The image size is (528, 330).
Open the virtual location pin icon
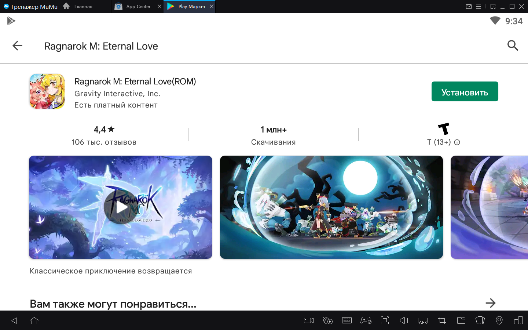(x=499, y=320)
